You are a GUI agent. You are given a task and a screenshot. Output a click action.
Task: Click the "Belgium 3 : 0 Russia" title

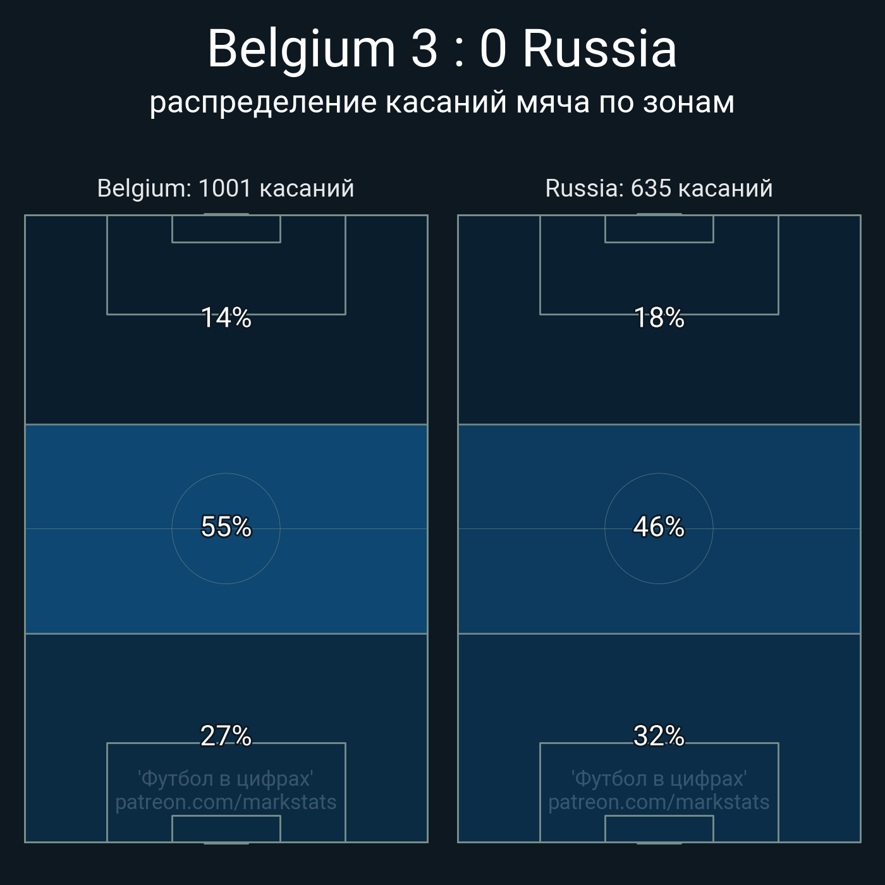click(442, 49)
